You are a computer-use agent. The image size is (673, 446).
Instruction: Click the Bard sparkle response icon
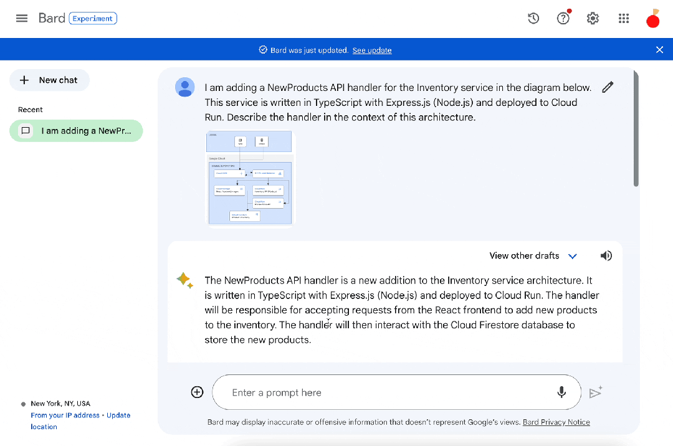[x=185, y=280]
